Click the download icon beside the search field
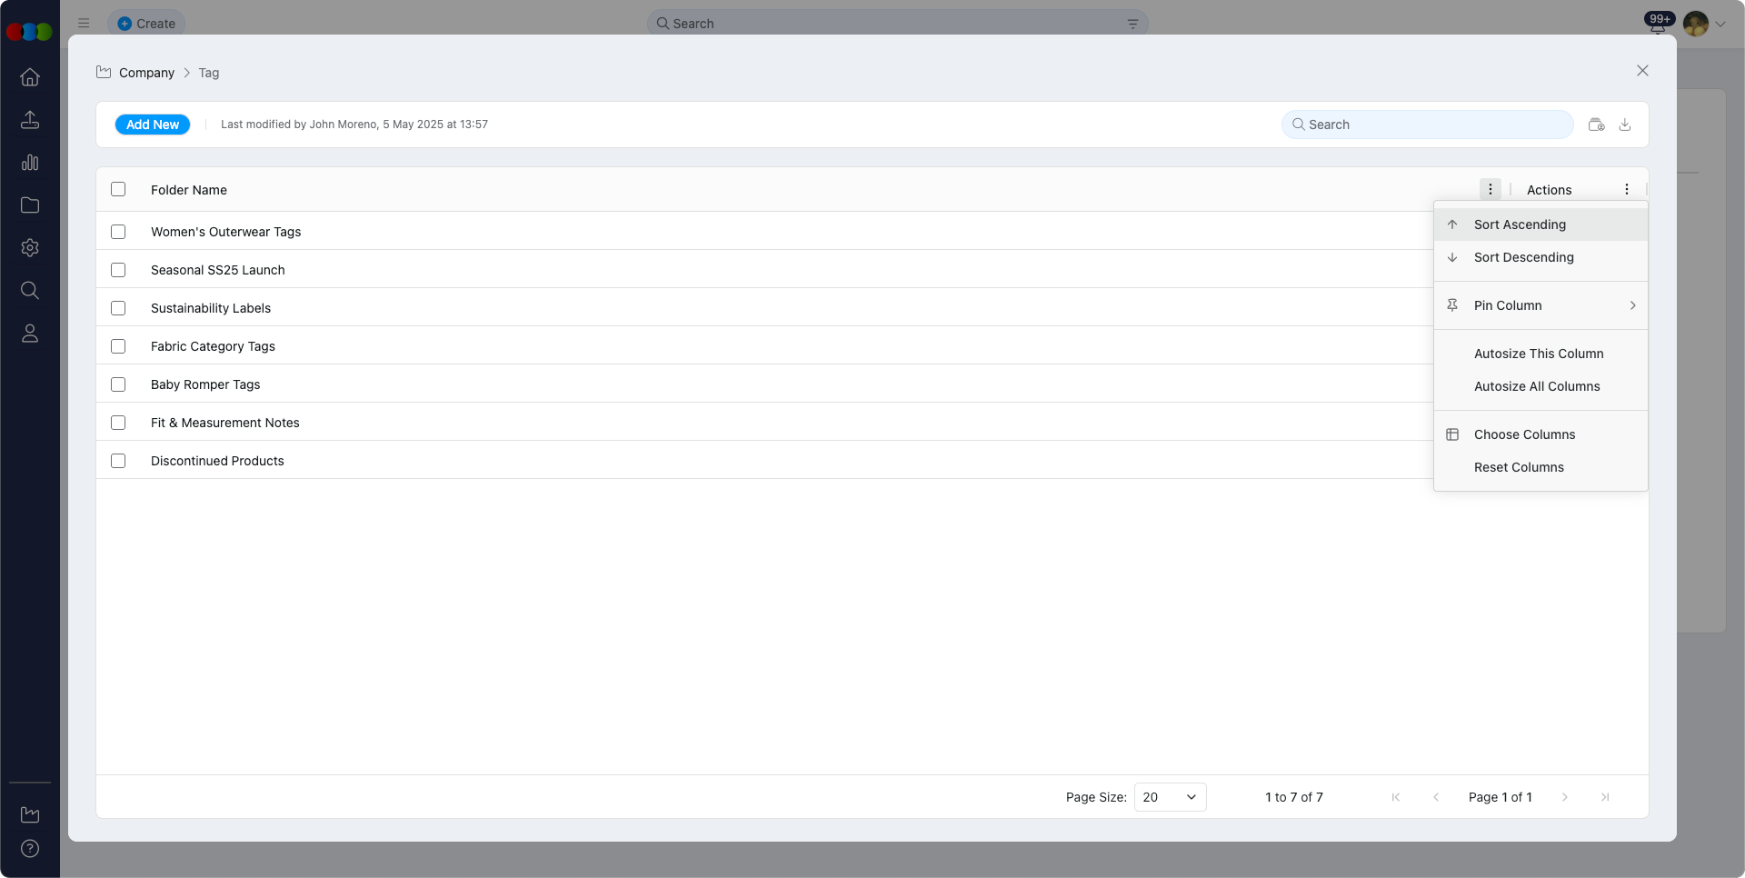Viewport: 1745px width, 878px height. [1625, 125]
